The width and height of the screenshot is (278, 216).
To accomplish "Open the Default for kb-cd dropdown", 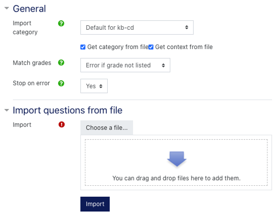I will point(137,27).
